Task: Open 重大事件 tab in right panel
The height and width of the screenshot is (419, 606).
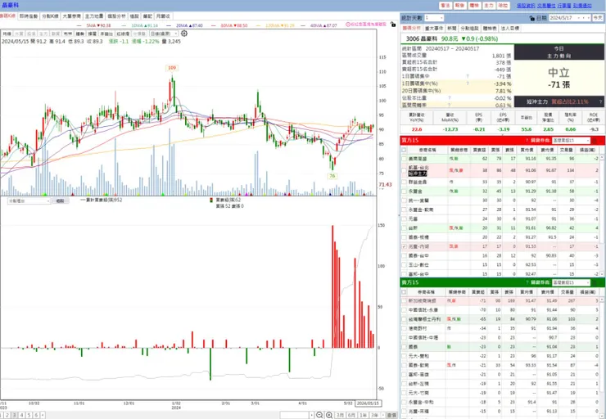Action: pyautogui.click(x=434, y=28)
